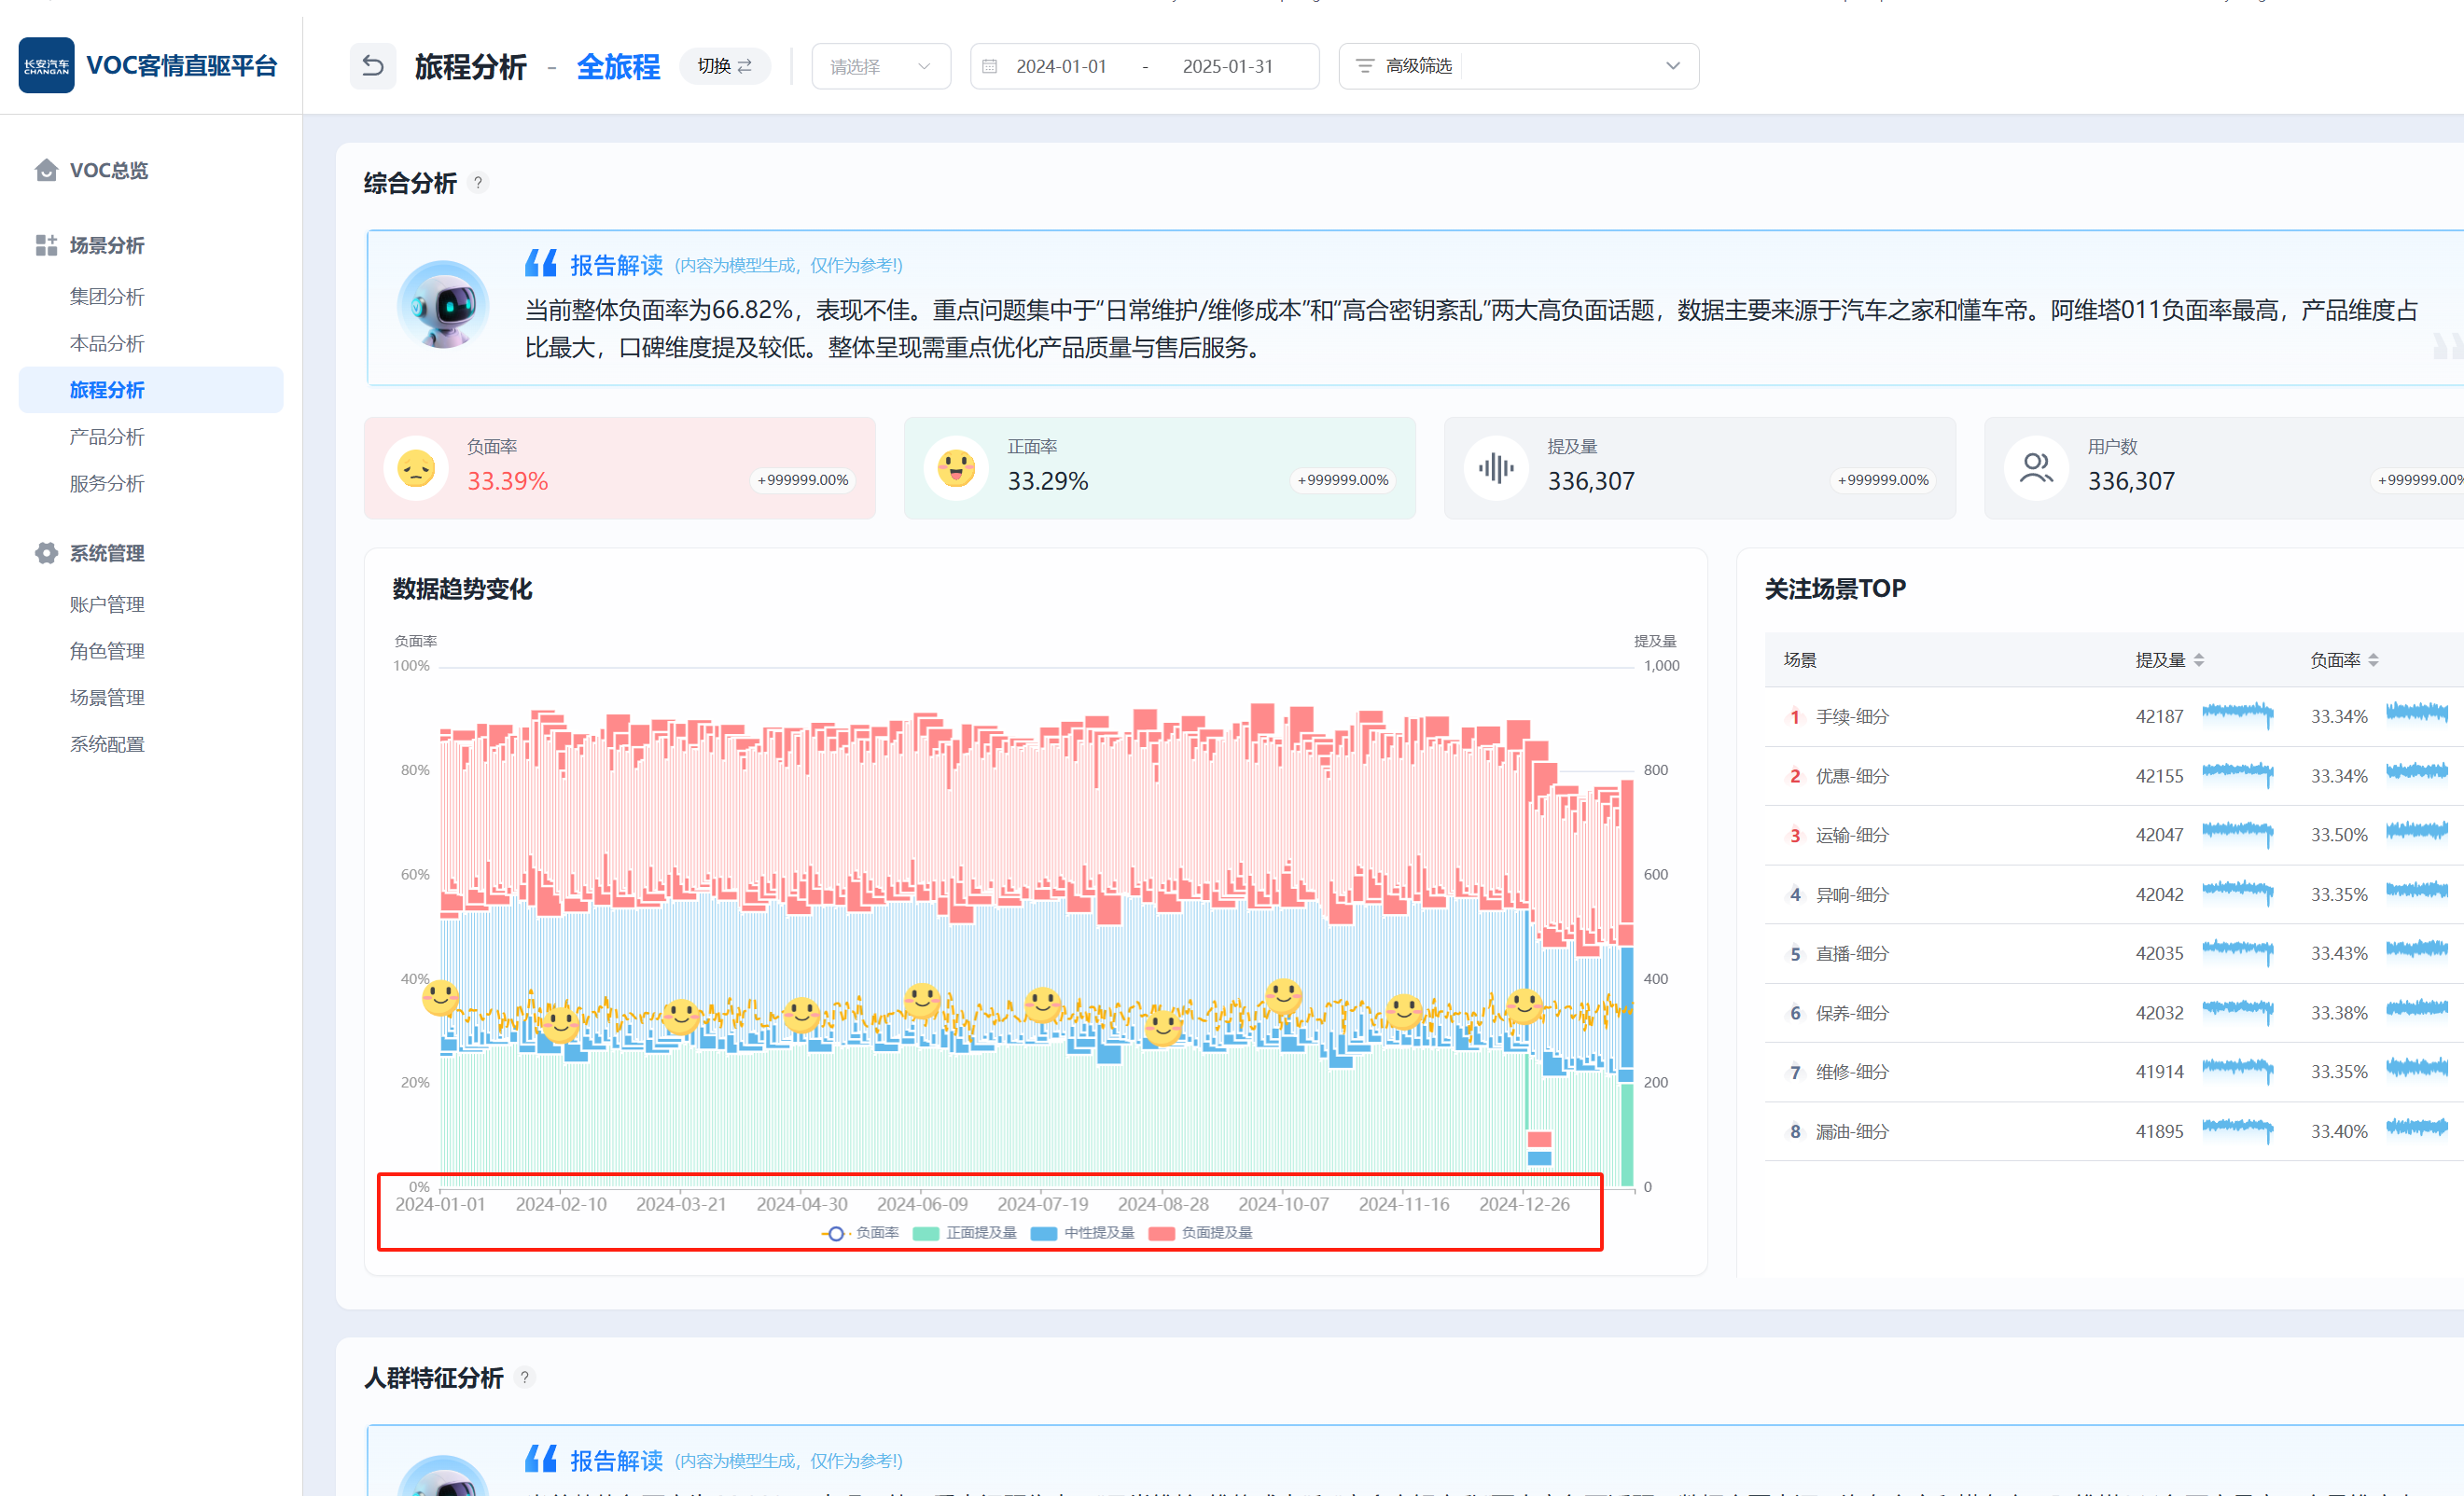Click the 手续-细分 row in the 关注场景TOP table
Image resolution: width=2464 pixels, height=1496 pixels.
(1852, 717)
